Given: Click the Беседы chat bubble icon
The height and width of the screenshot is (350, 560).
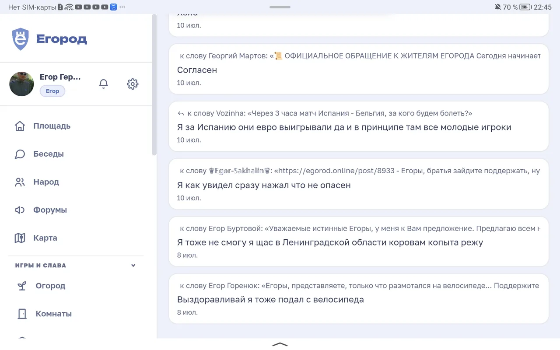Looking at the screenshot, I should click(x=20, y=154).
